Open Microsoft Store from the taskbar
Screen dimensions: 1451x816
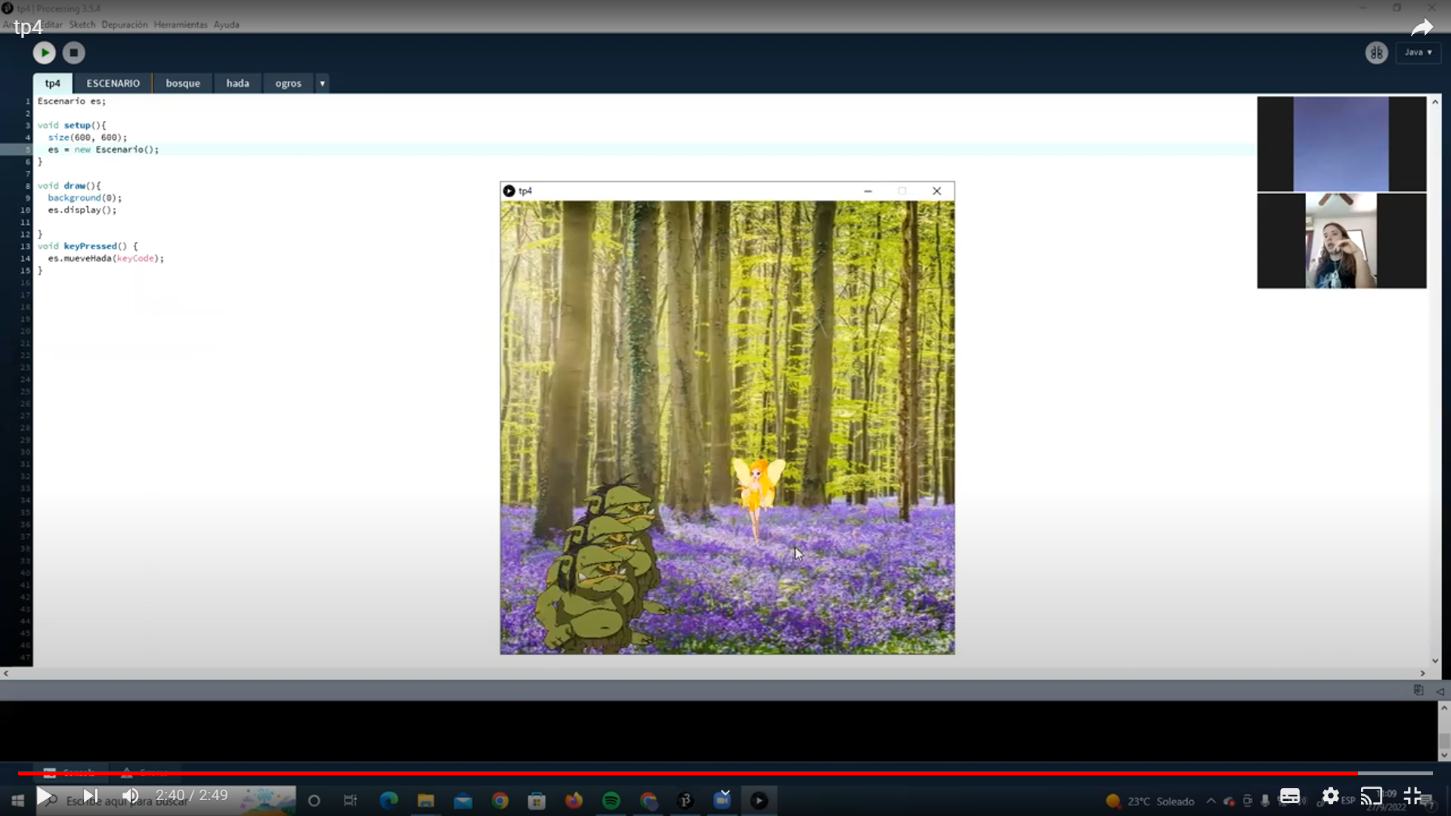click(537, 801)
